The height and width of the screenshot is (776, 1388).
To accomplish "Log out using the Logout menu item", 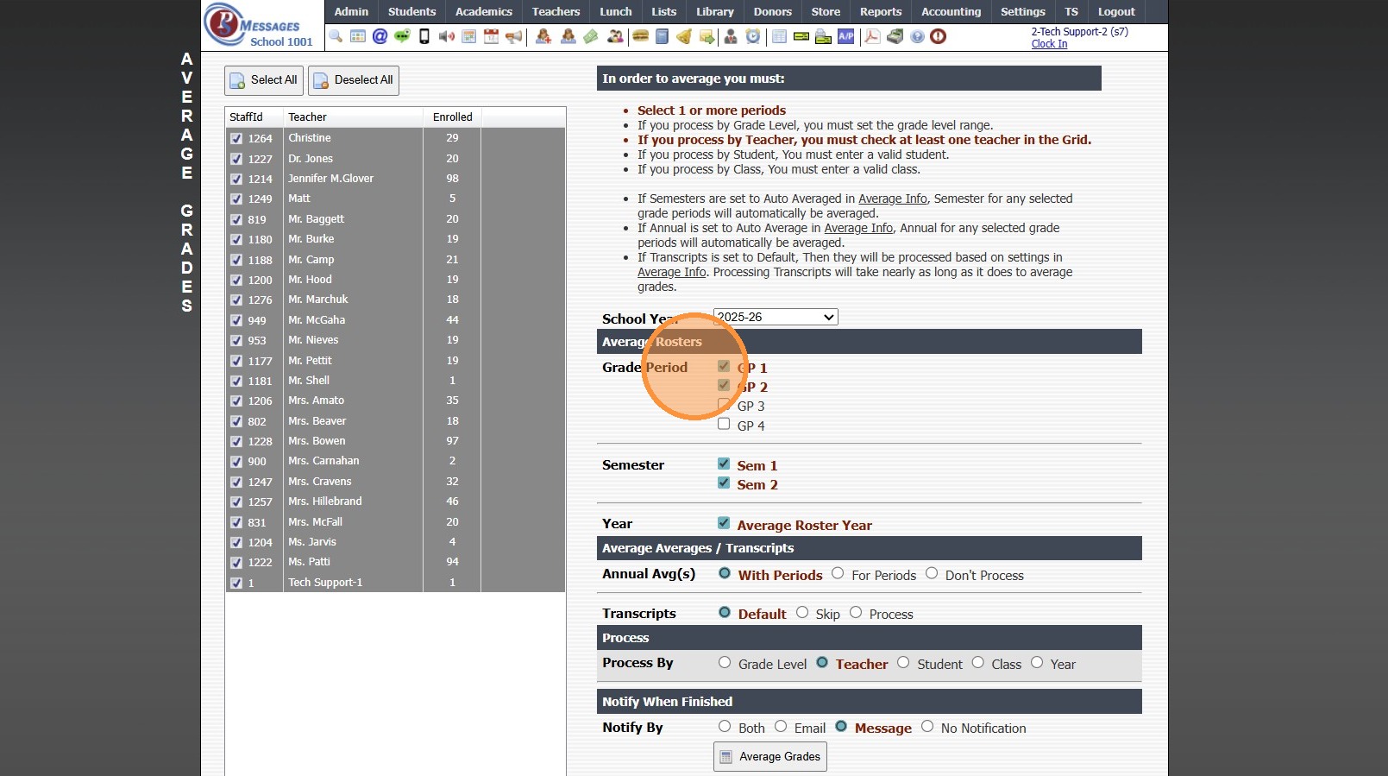I will (x=1116, y=11).
